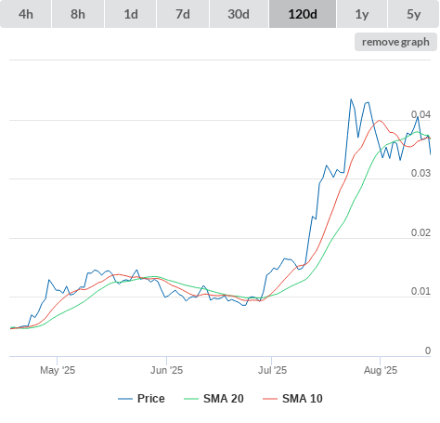
Task: Click the May '25 axis label
Action: click(58, 370)
